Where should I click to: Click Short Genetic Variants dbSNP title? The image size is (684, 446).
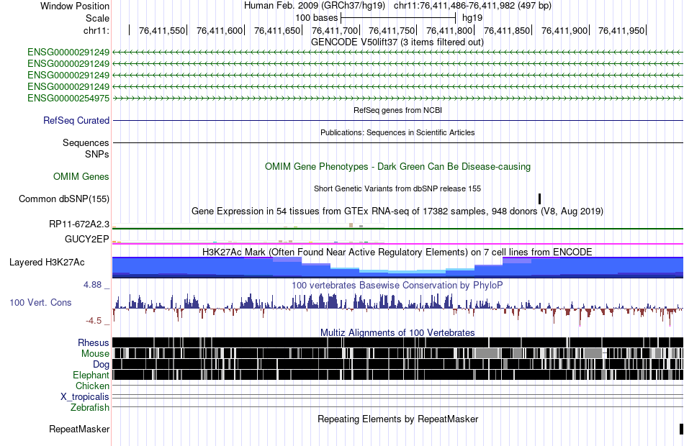397,188
